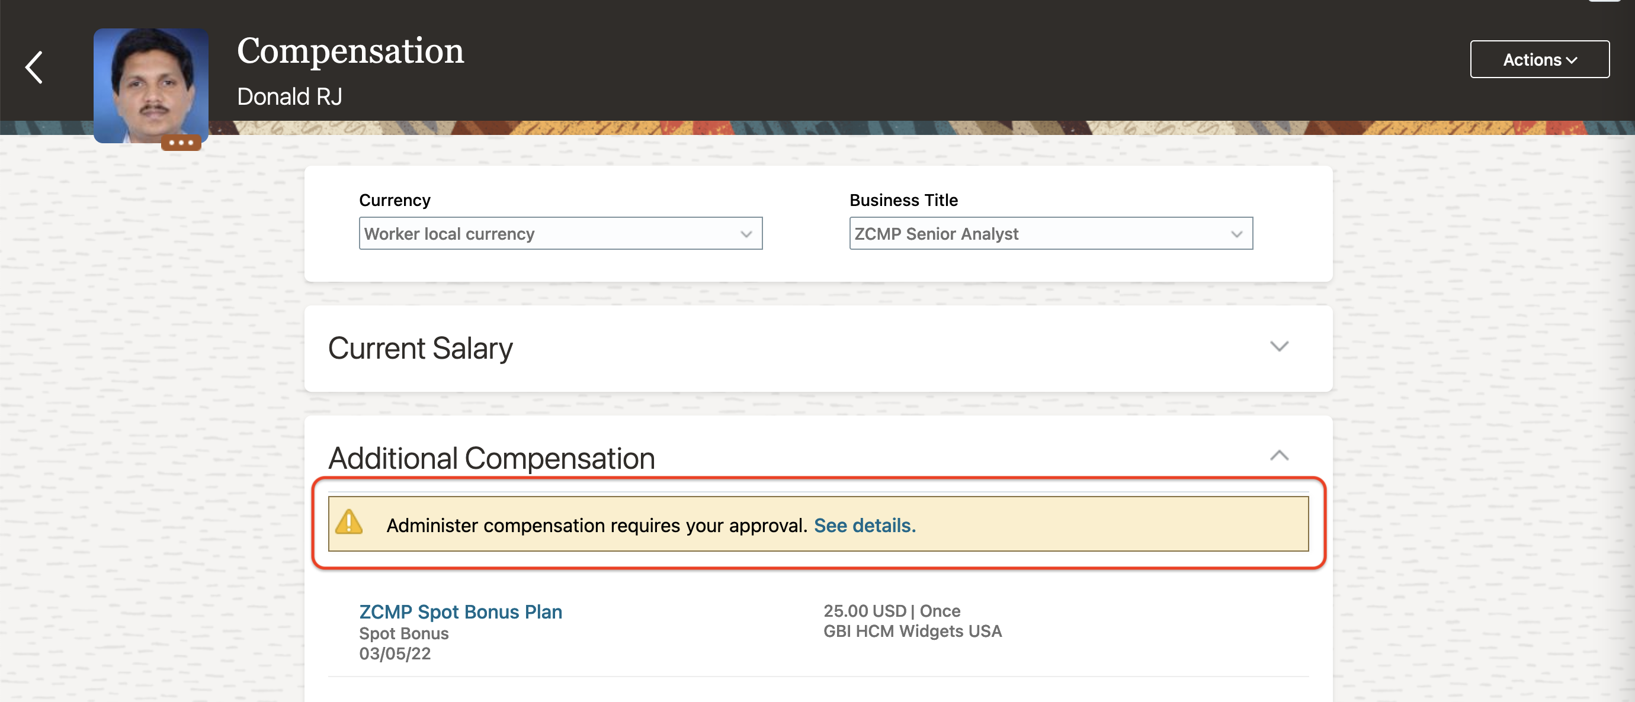Collapse the Additional Compensation section chevron

[x=1278, y=455]
